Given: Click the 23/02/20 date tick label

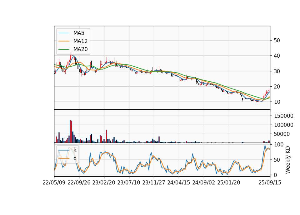Looking at the screenshot, I should pyautogui.click(x=104, y=183).
